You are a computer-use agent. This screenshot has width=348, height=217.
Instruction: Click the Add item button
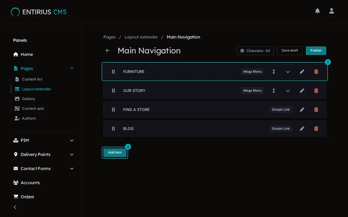[115, 152]
